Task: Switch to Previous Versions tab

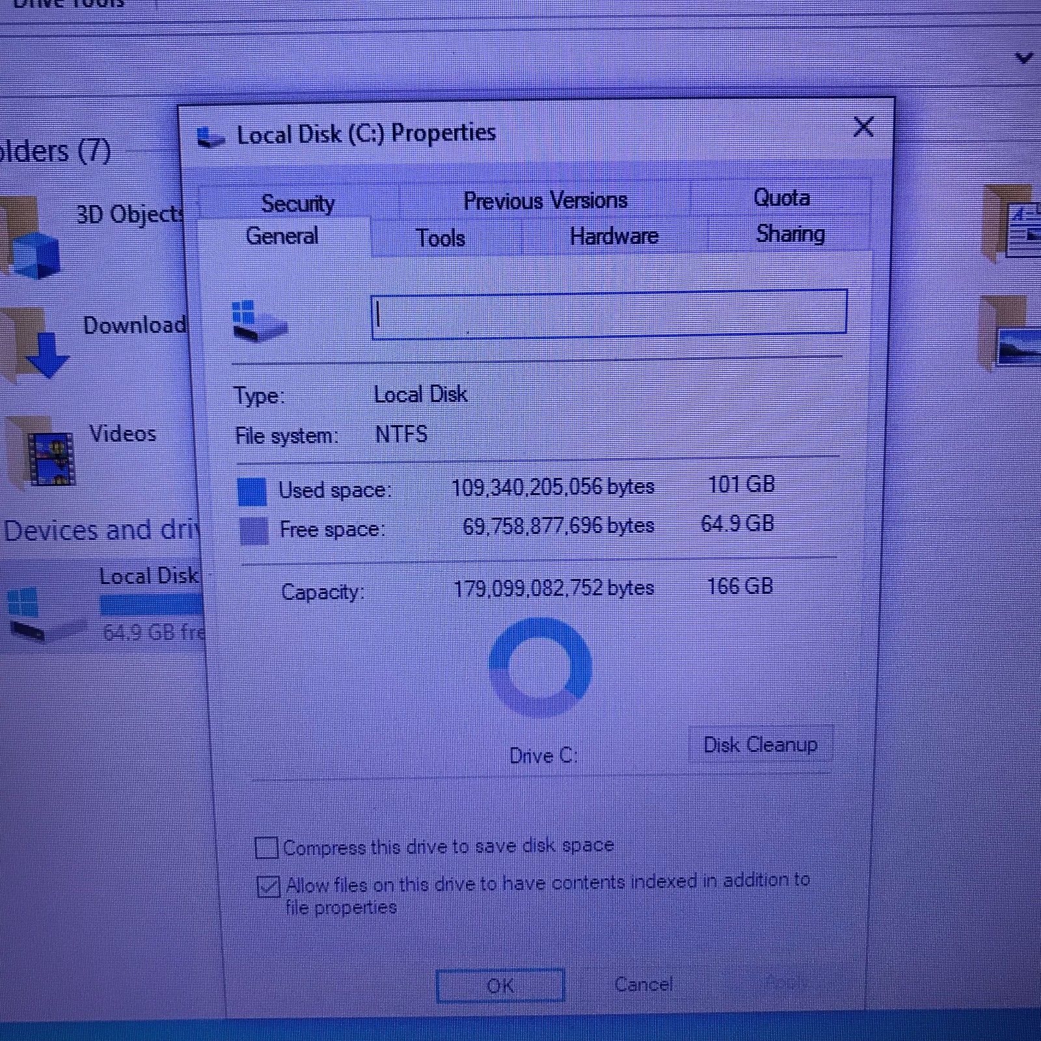Action: point(545,201)
